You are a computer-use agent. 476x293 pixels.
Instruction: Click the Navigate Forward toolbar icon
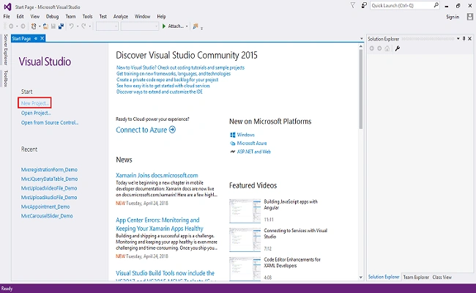23,26
